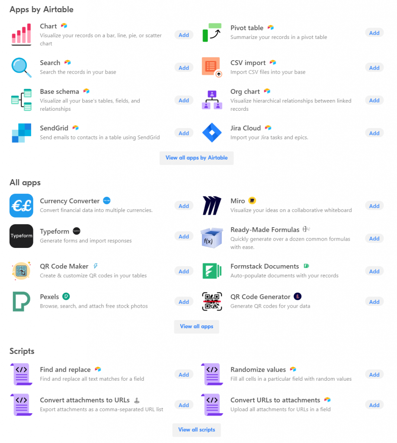Viewport: 397px width, 443px height.
Task: Add the Formstack Documents app
Action: pyautogui.click(x=374, y=271)
